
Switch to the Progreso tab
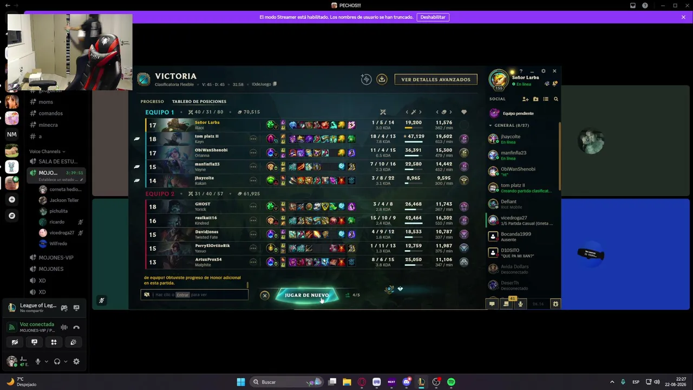pos(152,101)
